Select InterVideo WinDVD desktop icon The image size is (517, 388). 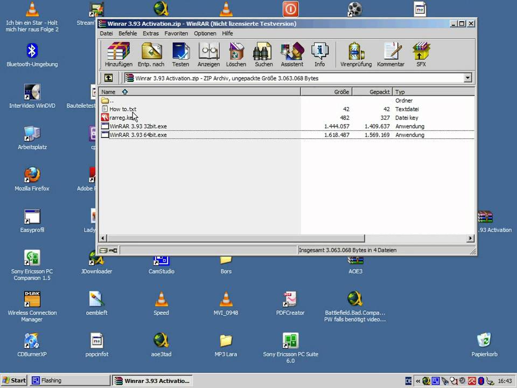tap(32, 96)
